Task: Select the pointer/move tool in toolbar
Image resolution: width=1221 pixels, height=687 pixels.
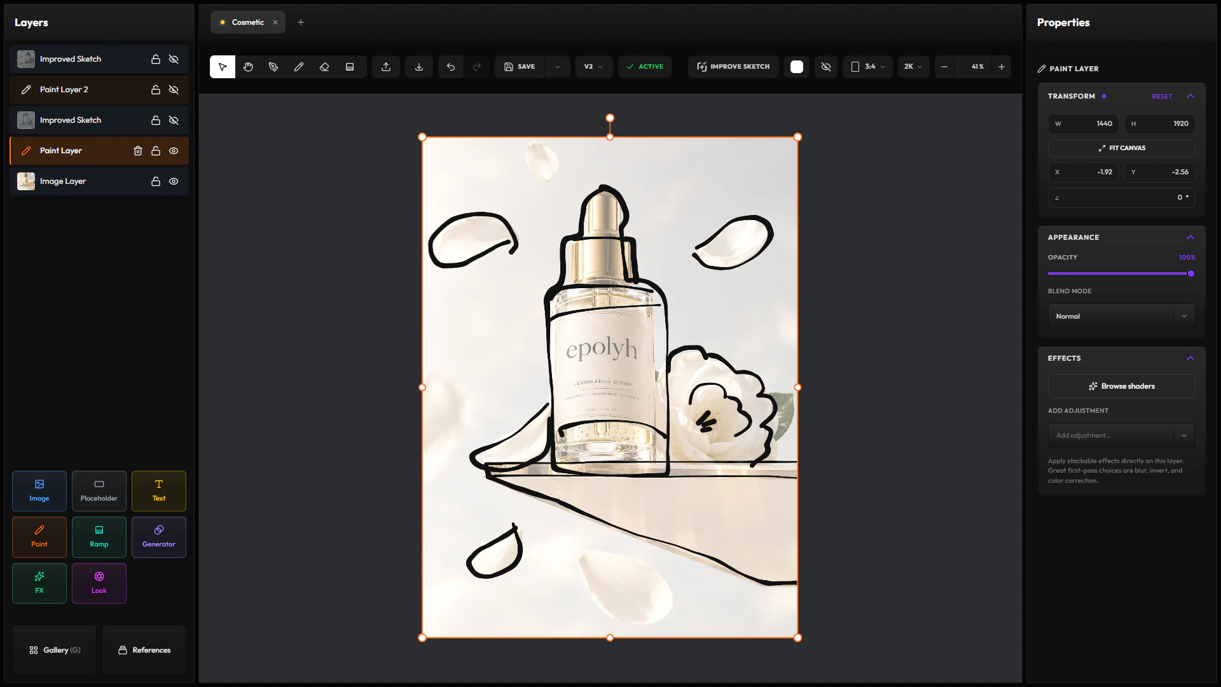Action: coord(223,67)
